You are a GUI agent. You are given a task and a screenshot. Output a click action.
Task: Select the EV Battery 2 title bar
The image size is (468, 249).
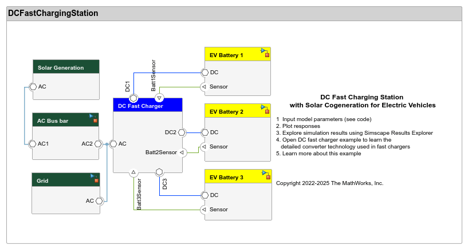[238, 111]
